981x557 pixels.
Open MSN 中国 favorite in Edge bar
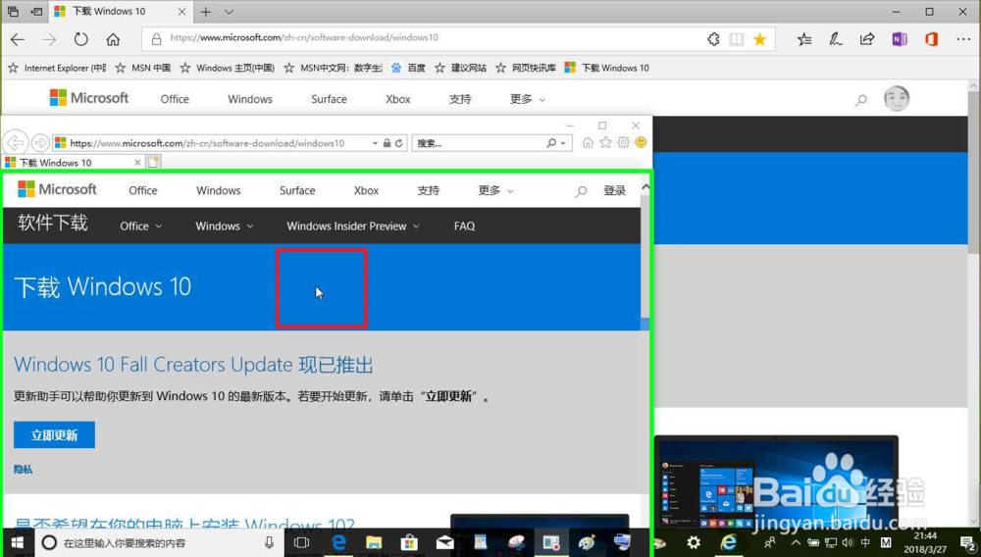pos(143,68)
